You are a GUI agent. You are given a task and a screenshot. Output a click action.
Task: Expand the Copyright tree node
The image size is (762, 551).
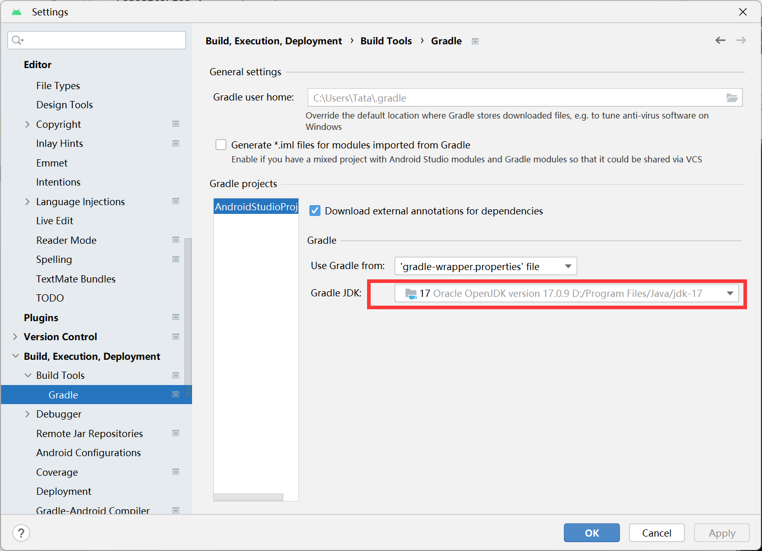tap(27, 124)
